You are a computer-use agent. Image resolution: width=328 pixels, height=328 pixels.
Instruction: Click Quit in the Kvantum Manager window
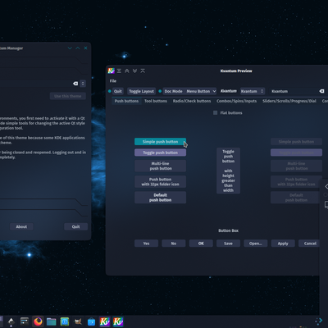[75, 226]
